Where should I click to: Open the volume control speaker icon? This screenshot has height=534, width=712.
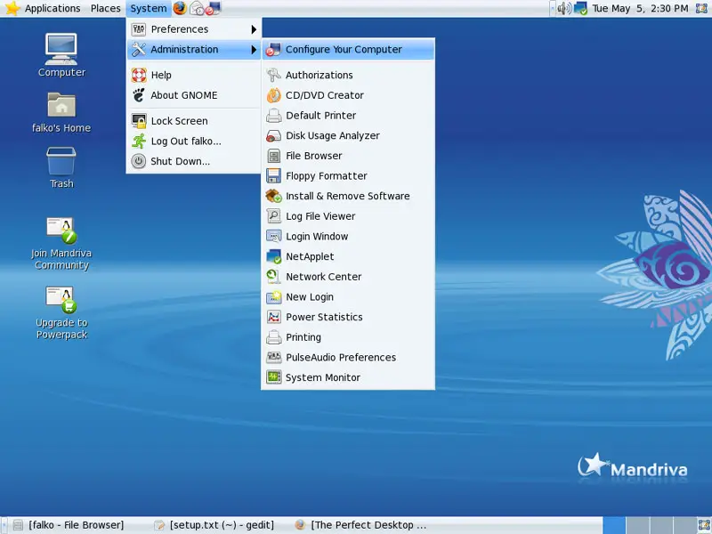[x=564, y=8]
